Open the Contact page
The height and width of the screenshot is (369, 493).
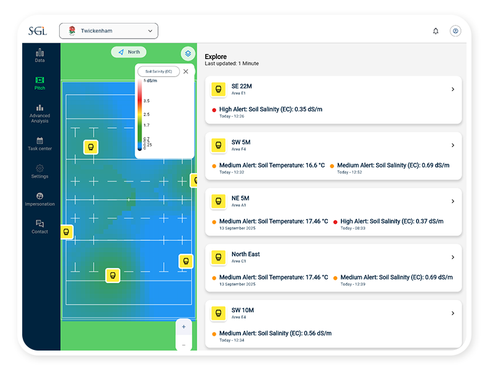[40, 227]
